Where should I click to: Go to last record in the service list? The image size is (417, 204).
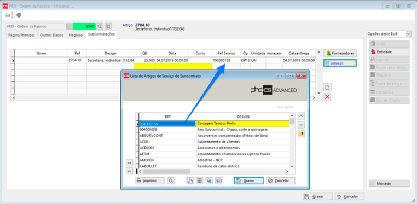tap(301, 125)
